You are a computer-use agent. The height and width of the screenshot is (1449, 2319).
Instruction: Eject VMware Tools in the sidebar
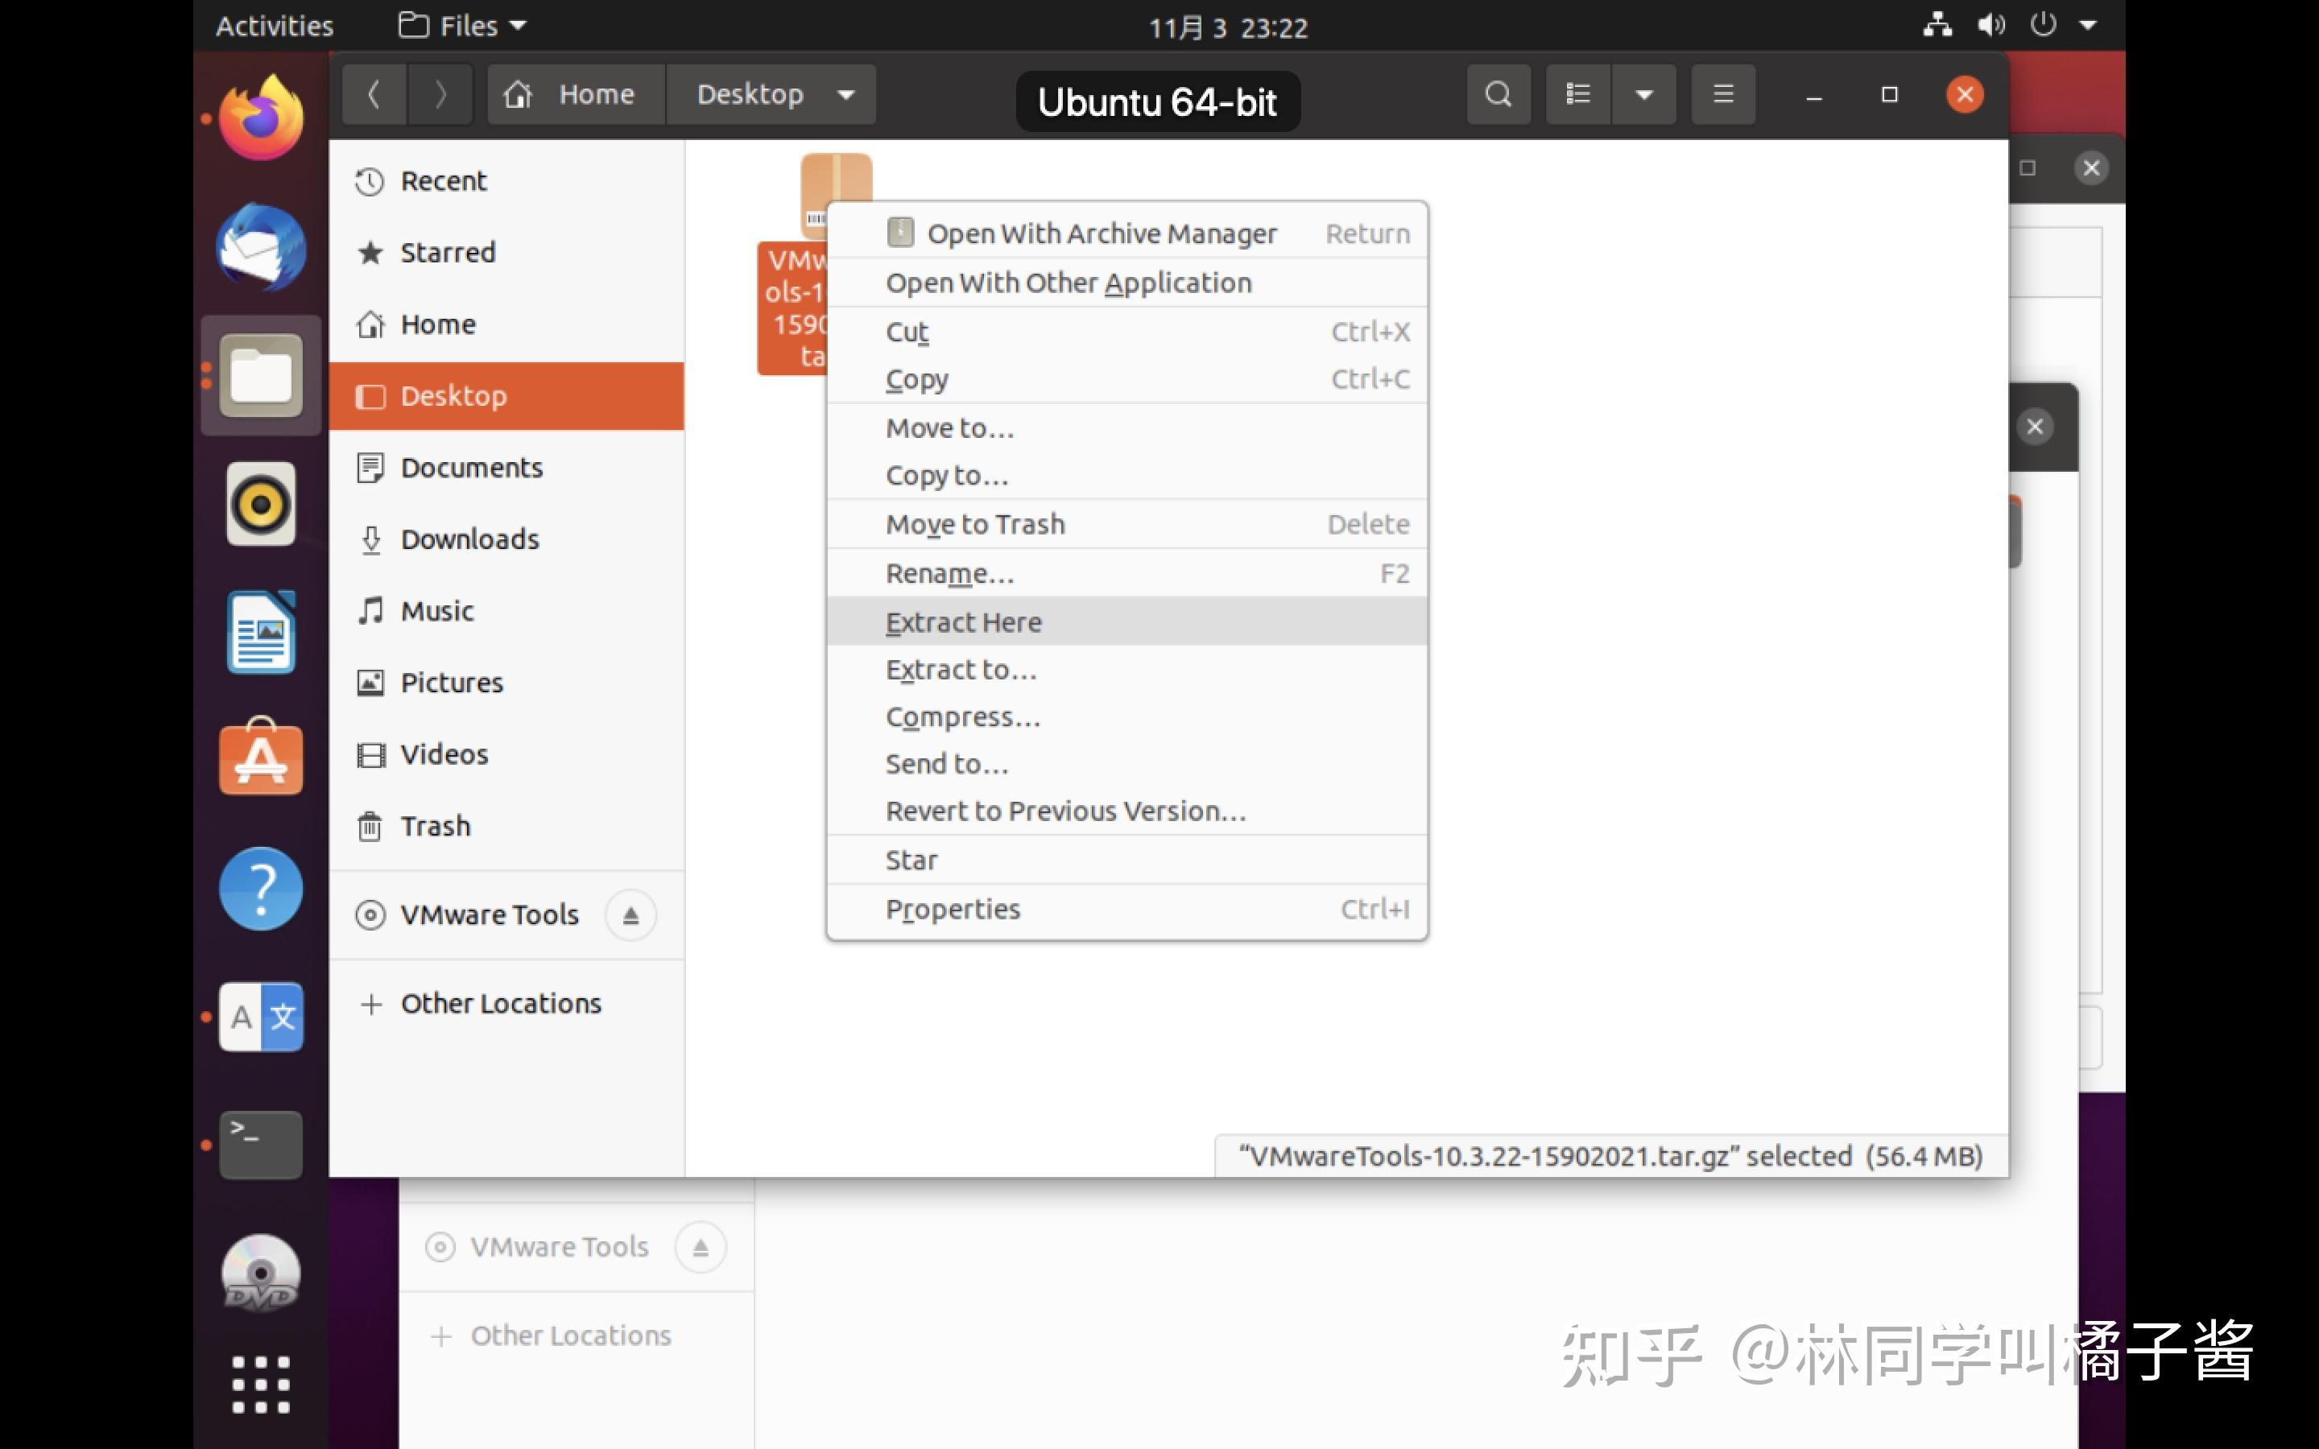[630, 915]
